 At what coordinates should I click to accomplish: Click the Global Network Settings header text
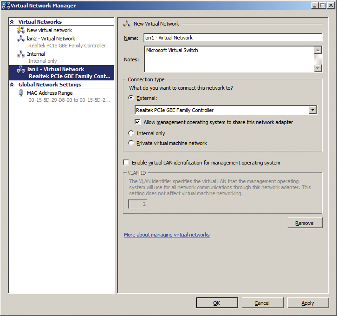[x=50, y=85]
